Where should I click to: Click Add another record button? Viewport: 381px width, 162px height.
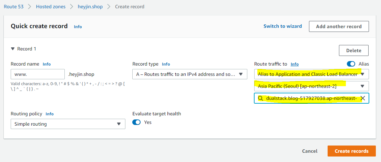pos(339,26)
